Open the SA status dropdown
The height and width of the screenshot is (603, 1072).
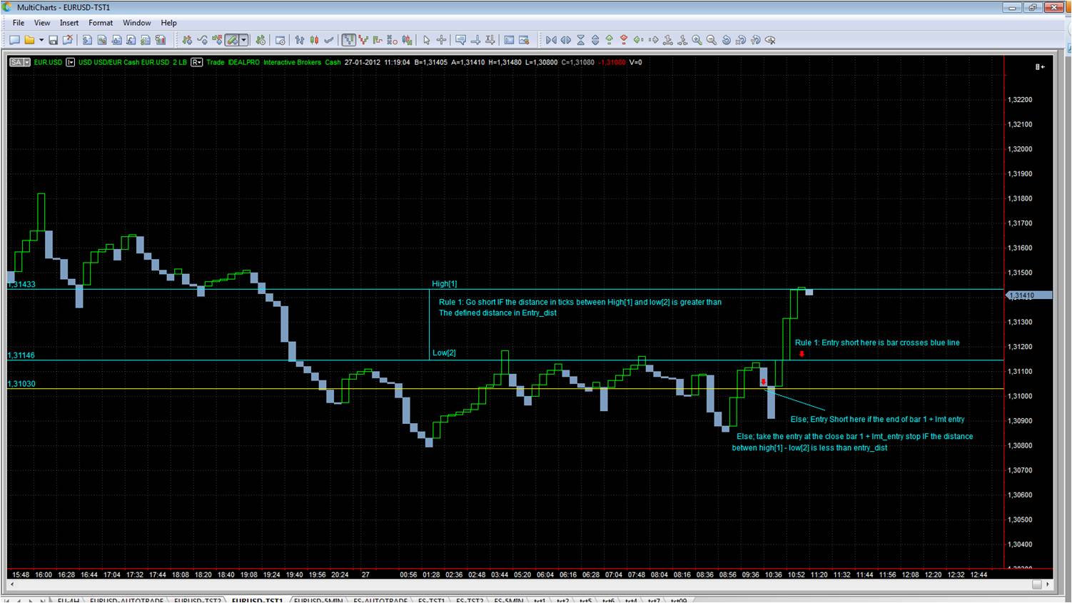tap(20, 62)
